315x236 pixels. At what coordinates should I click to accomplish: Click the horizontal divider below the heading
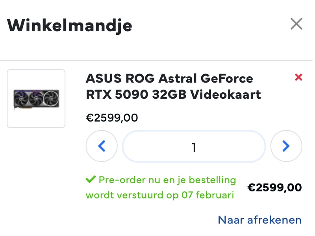pos(157,60)
